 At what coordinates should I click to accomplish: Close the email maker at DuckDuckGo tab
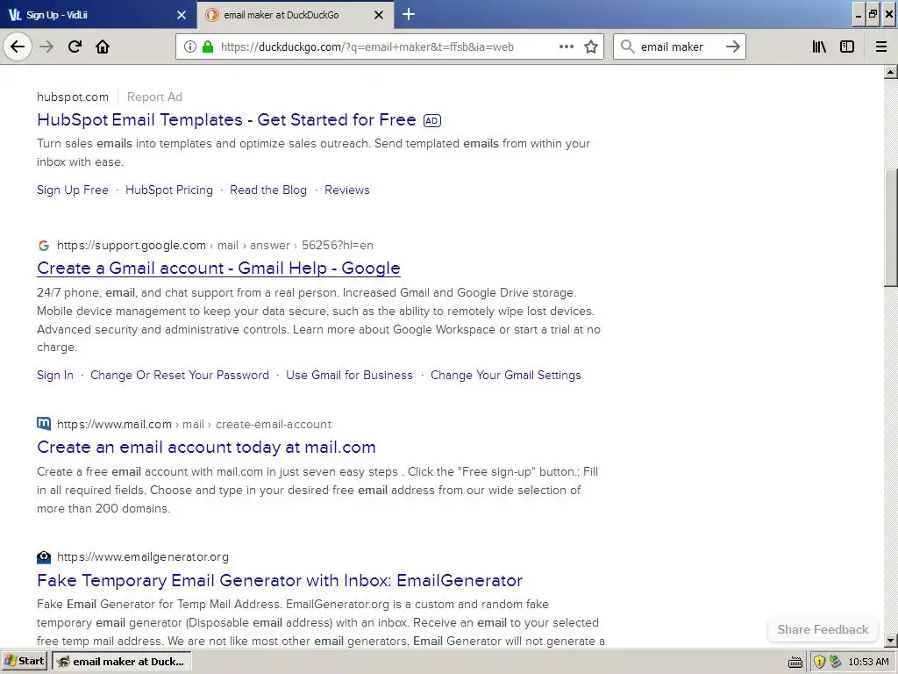[379, 15]
